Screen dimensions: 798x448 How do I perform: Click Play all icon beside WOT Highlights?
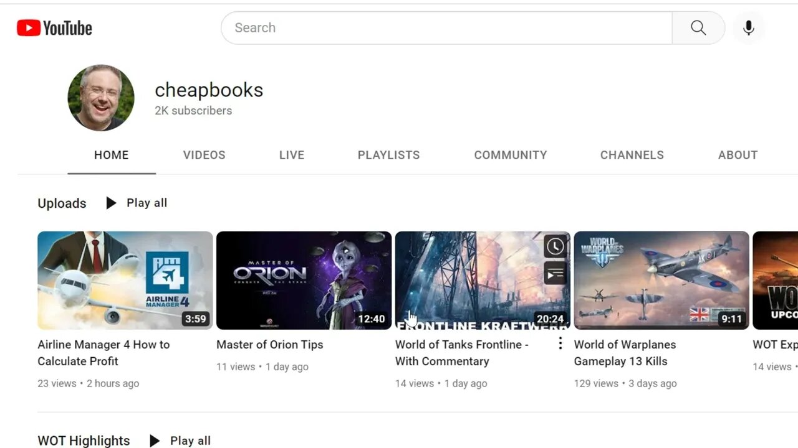155,441
